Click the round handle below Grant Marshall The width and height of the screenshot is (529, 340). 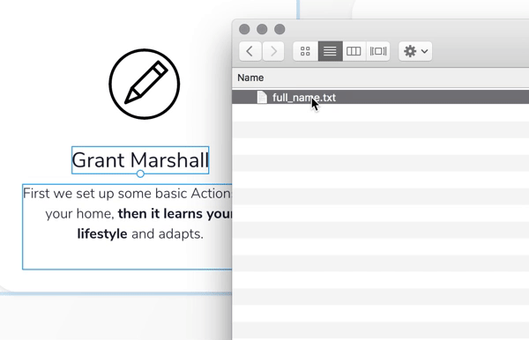pos(140,174)
